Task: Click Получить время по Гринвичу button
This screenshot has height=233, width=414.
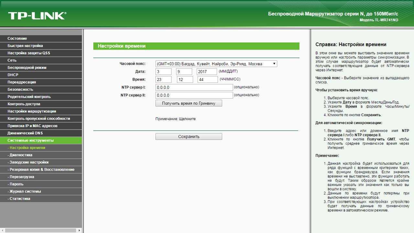Action: click(x=189, y=103)
